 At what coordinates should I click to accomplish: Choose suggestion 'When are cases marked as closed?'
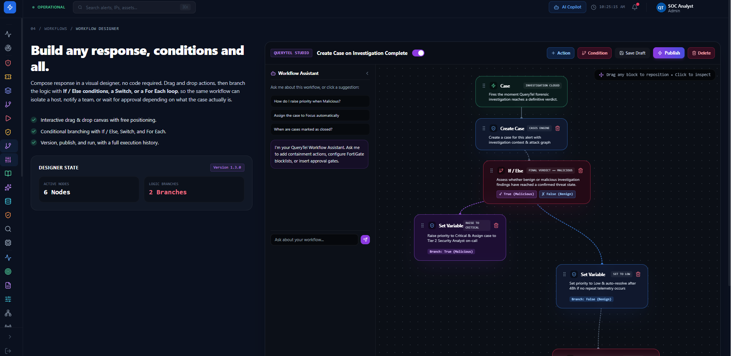(x=320, y=129)
